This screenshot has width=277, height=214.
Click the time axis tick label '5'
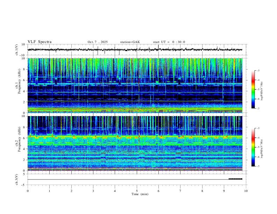137,191
